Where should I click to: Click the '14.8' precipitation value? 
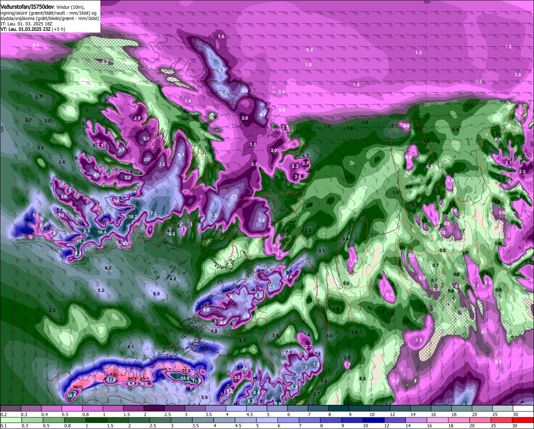(x=185, y=378)
